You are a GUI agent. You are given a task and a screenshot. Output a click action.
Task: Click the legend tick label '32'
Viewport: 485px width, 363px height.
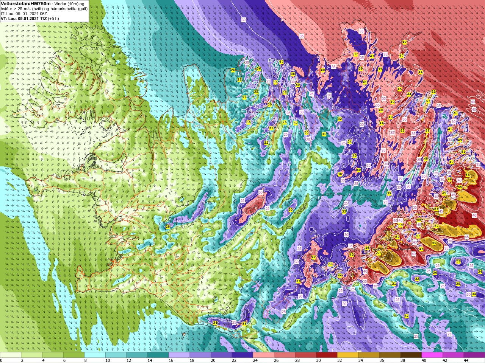(339, 360)
